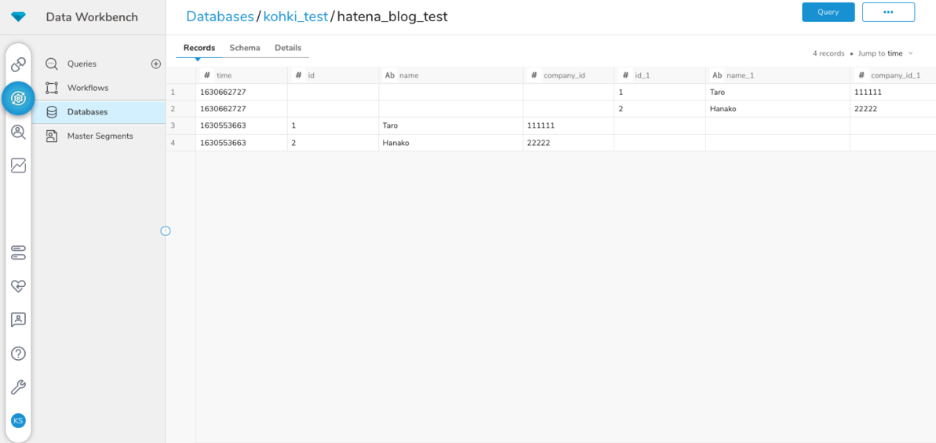
Task: Open the analytics chart icon in sidebar
Action: [x=18, y=165]
